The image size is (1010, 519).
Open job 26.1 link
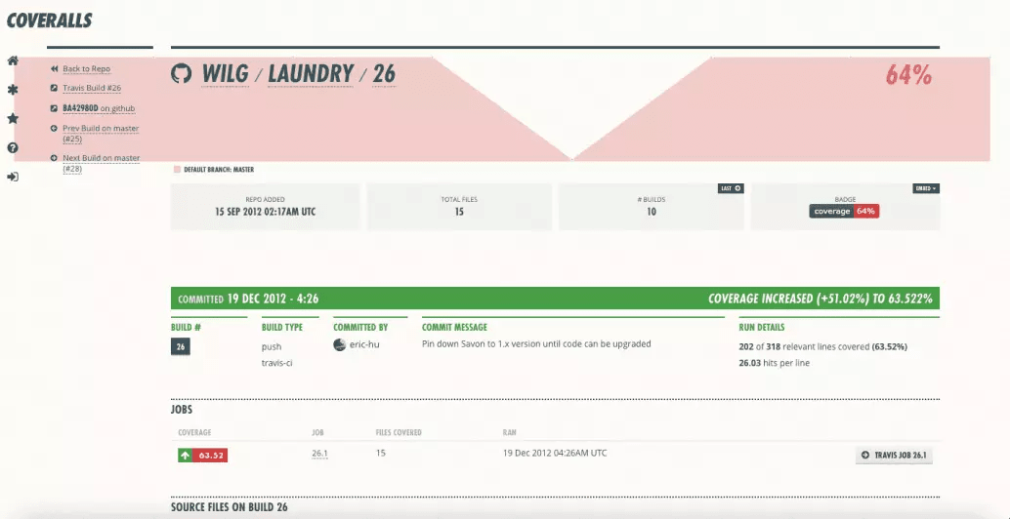tap(319, 454)
